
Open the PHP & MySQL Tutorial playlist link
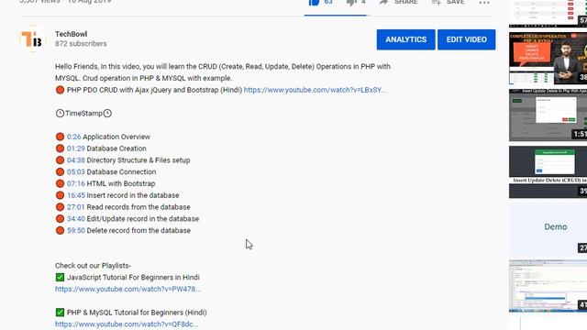pos(127,324)
